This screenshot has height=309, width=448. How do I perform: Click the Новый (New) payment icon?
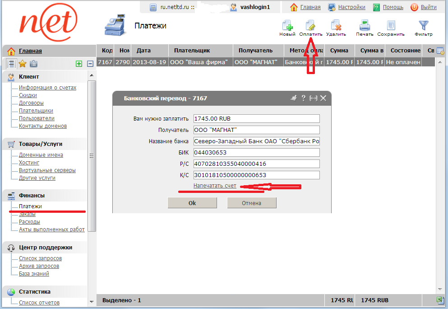pos(287,26)
